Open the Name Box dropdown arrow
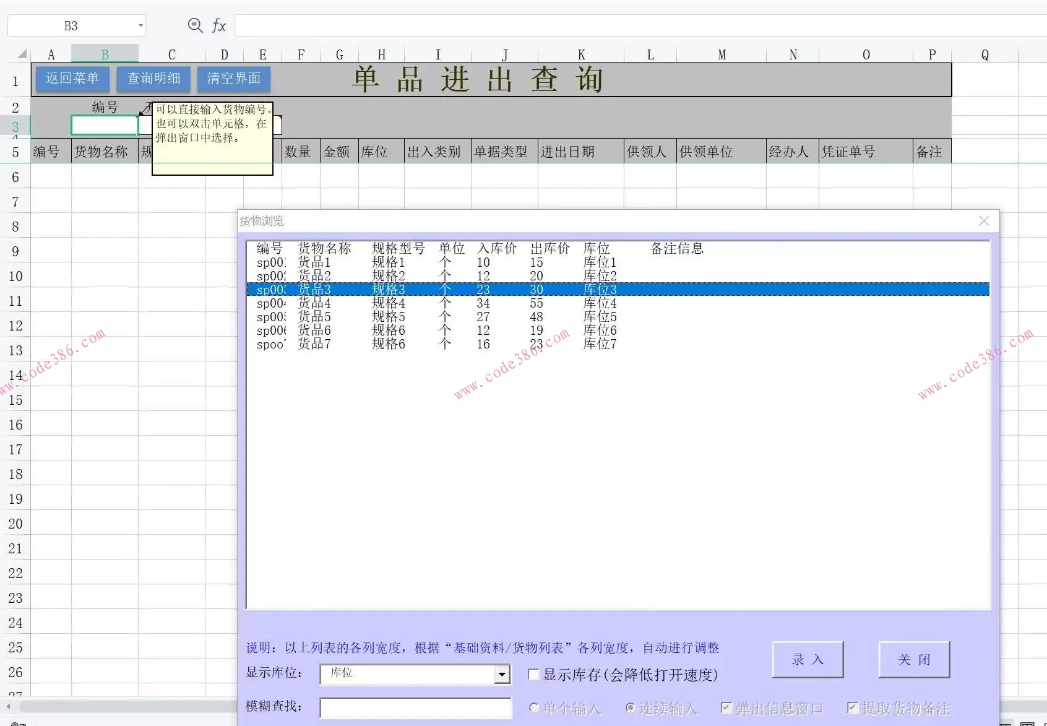 [x=140, y=26]
